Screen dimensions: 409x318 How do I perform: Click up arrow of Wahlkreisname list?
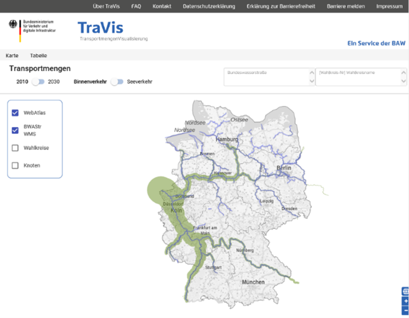coord(403,72)
